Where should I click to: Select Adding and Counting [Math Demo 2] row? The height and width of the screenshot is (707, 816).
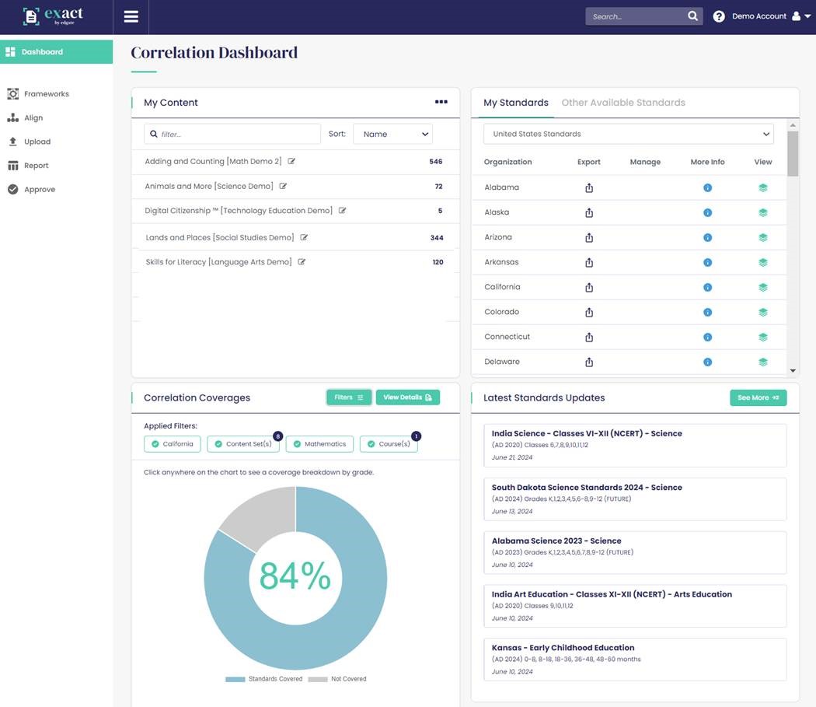coord(295,162)
